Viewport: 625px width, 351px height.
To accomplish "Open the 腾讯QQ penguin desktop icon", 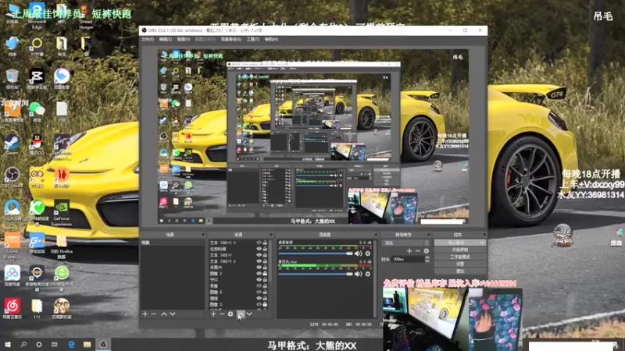I will (x=37, y=145).
